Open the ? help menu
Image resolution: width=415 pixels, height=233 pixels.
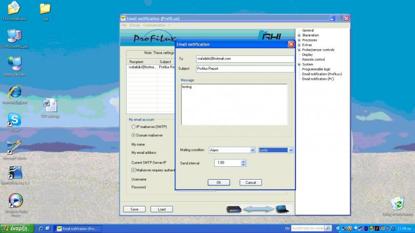[170, 25]
